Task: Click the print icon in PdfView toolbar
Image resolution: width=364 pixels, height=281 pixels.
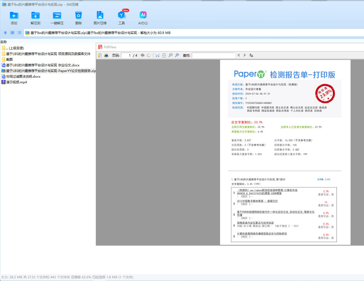Action: [106, 55]
